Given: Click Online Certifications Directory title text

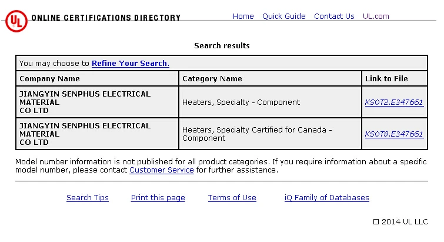Looking at the screenshot, I should (x=106, y=18).
